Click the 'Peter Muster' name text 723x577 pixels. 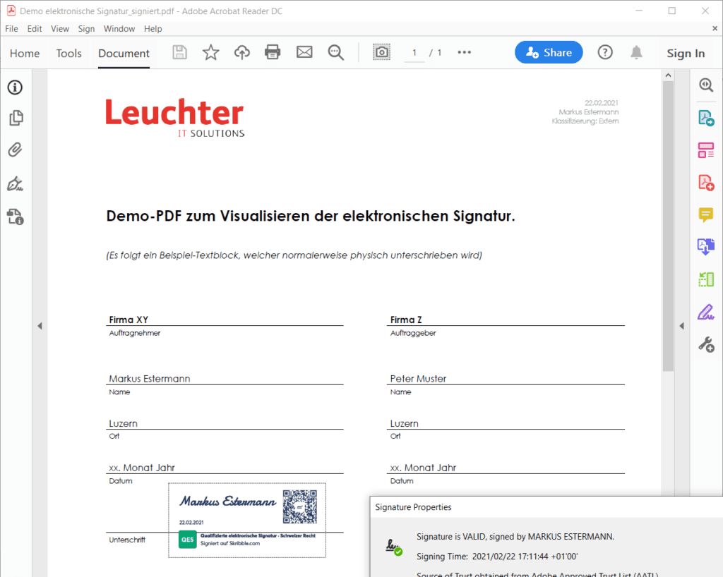tap(418, 379)
